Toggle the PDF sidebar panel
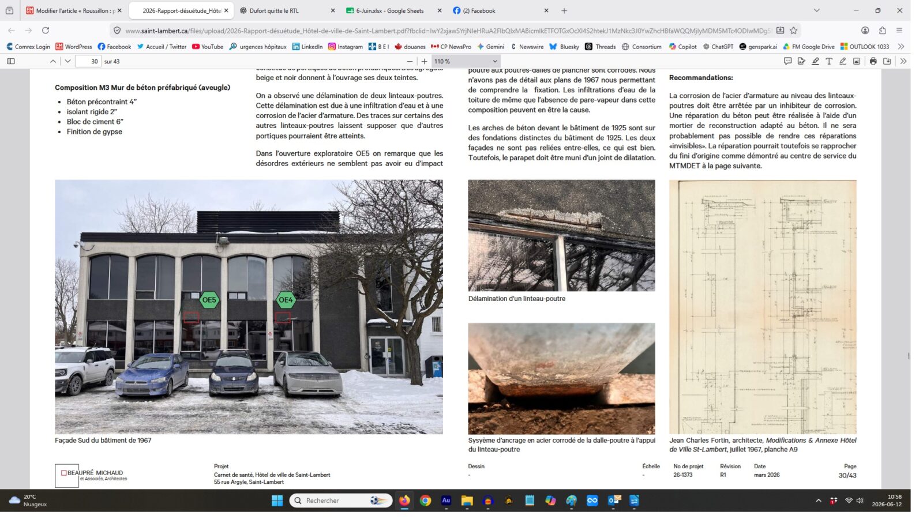 point(10,61)
